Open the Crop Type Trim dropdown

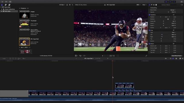pyautogui.click(x=174, y=32)
